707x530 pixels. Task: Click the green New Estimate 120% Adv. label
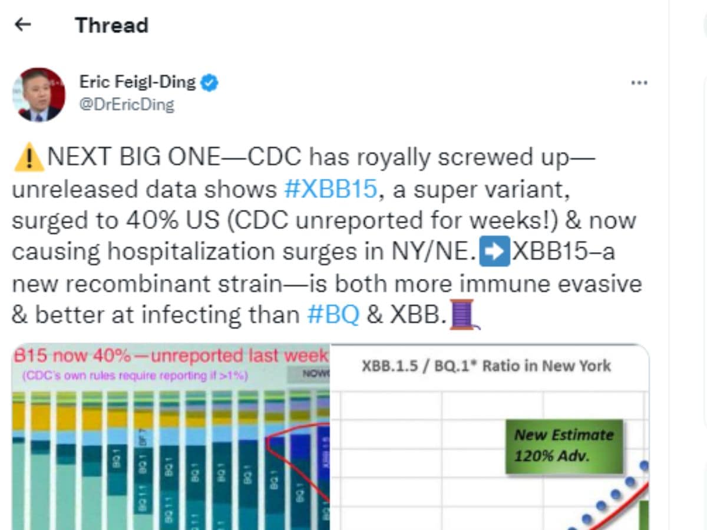point(563,445)
